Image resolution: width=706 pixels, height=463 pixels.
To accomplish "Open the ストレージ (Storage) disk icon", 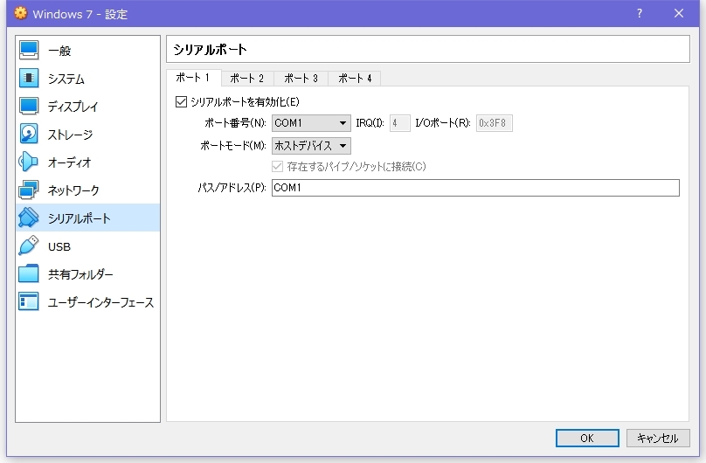I will (29, 135).
